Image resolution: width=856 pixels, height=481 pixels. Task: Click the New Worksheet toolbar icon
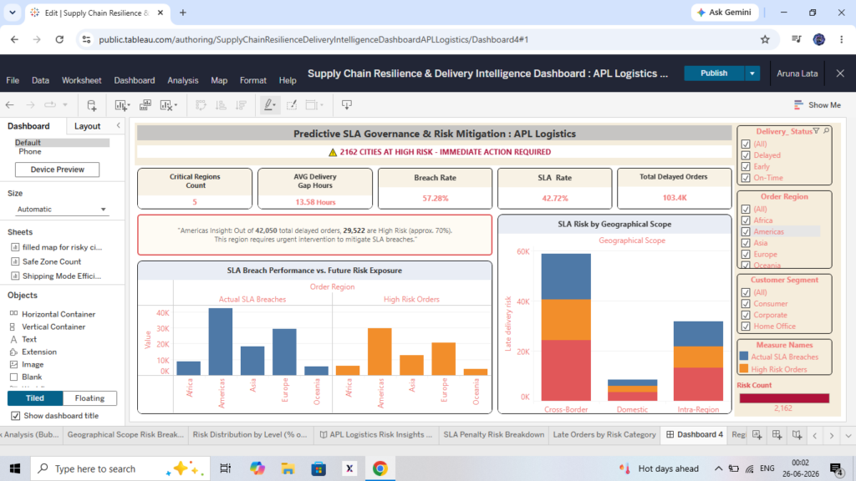pos(121,104)
